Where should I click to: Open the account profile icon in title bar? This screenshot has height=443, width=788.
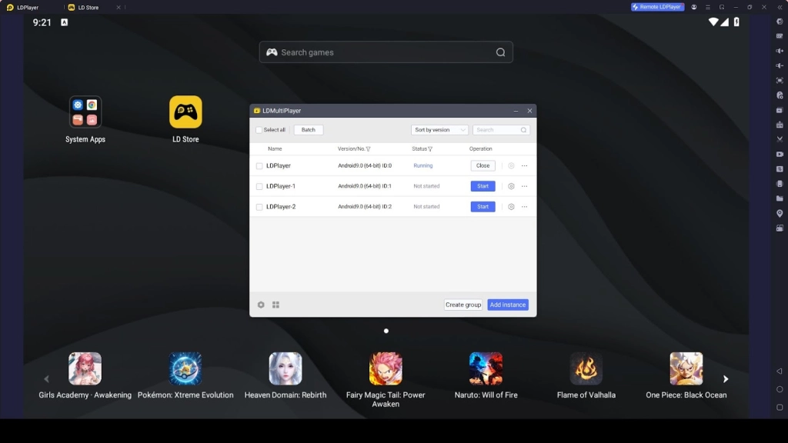[x=694, y=7]
